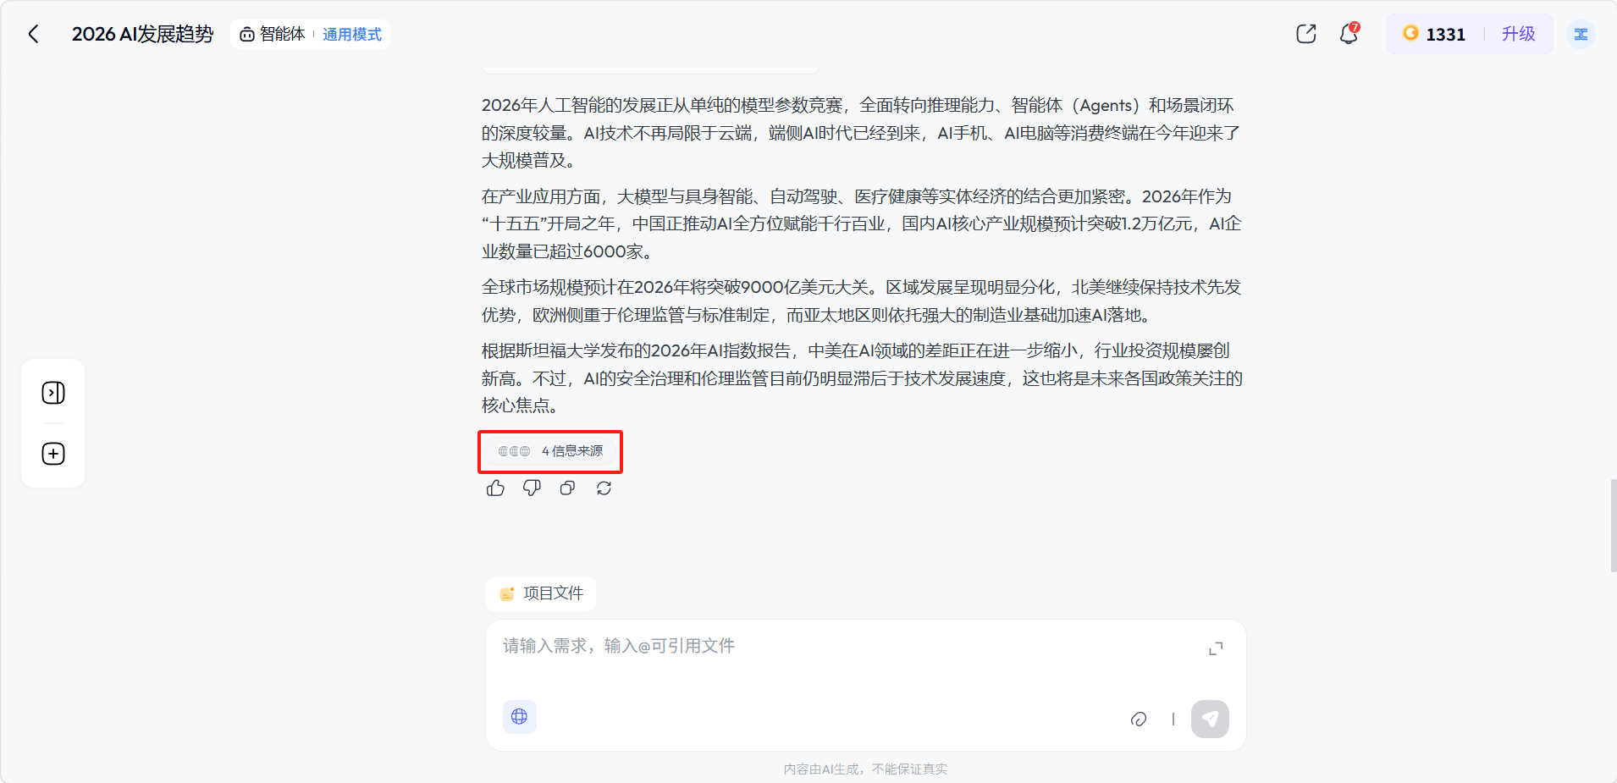Click the 1331 credits balance
The width and height of the screenshot is (1617, 783).
tap(1445, 34)
